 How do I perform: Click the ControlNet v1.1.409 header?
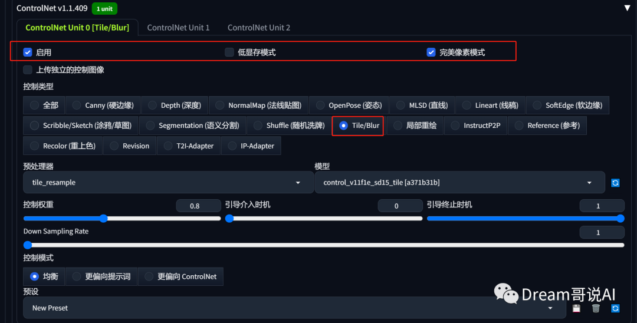pyautogui.click(x=52, y=8)
